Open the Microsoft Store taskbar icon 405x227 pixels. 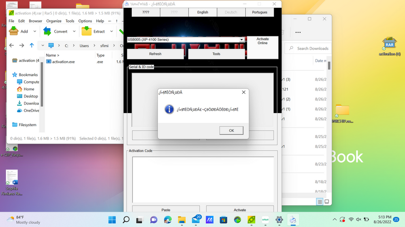click(x=223, y=220)
